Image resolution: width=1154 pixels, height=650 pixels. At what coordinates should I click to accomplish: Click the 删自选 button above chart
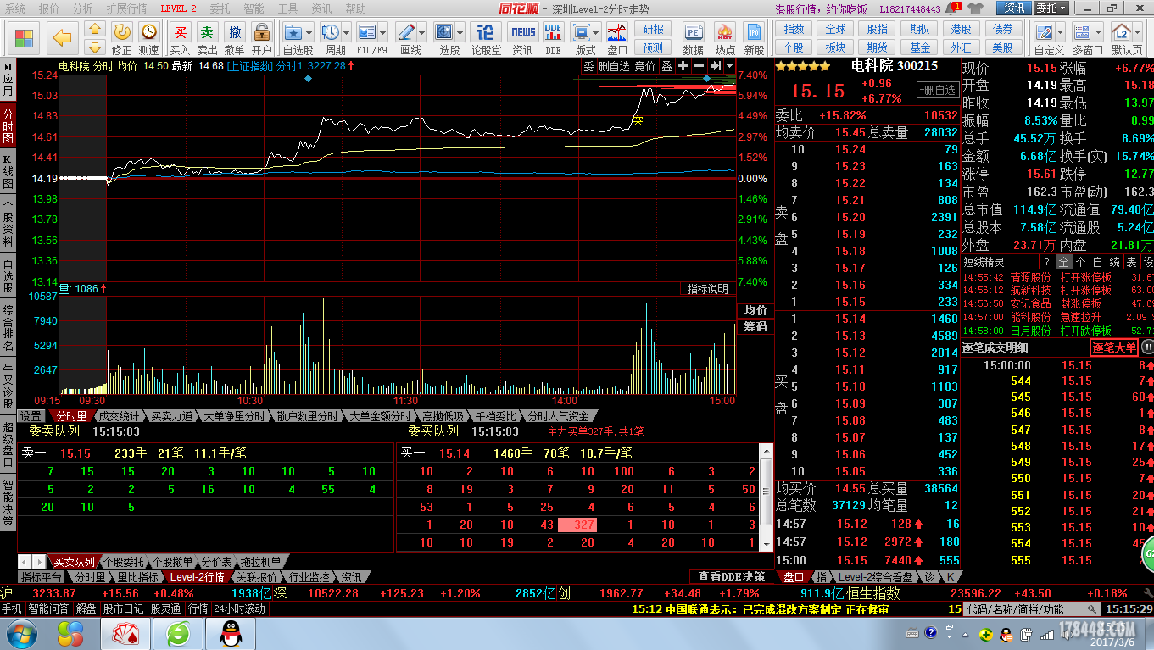click(615, 66)
